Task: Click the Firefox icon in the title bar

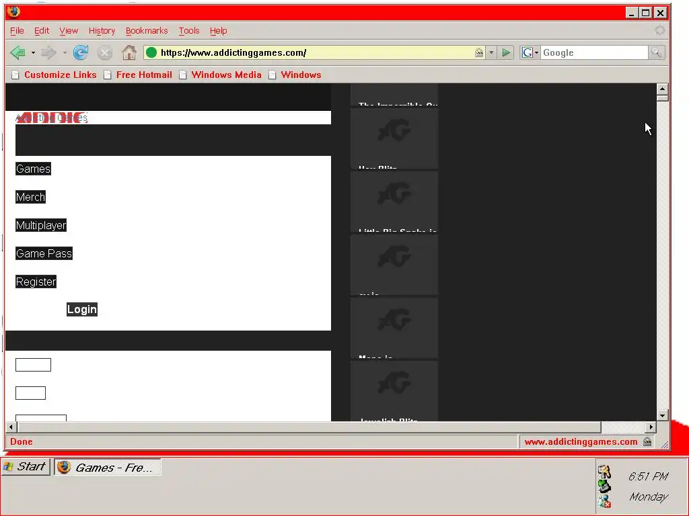Action: [x=13, y=12]
